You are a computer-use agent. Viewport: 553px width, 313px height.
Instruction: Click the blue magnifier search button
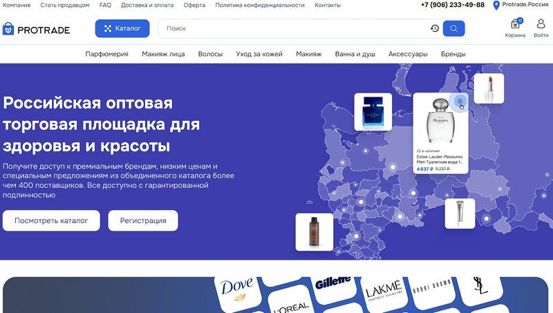[x=453, y=28]
